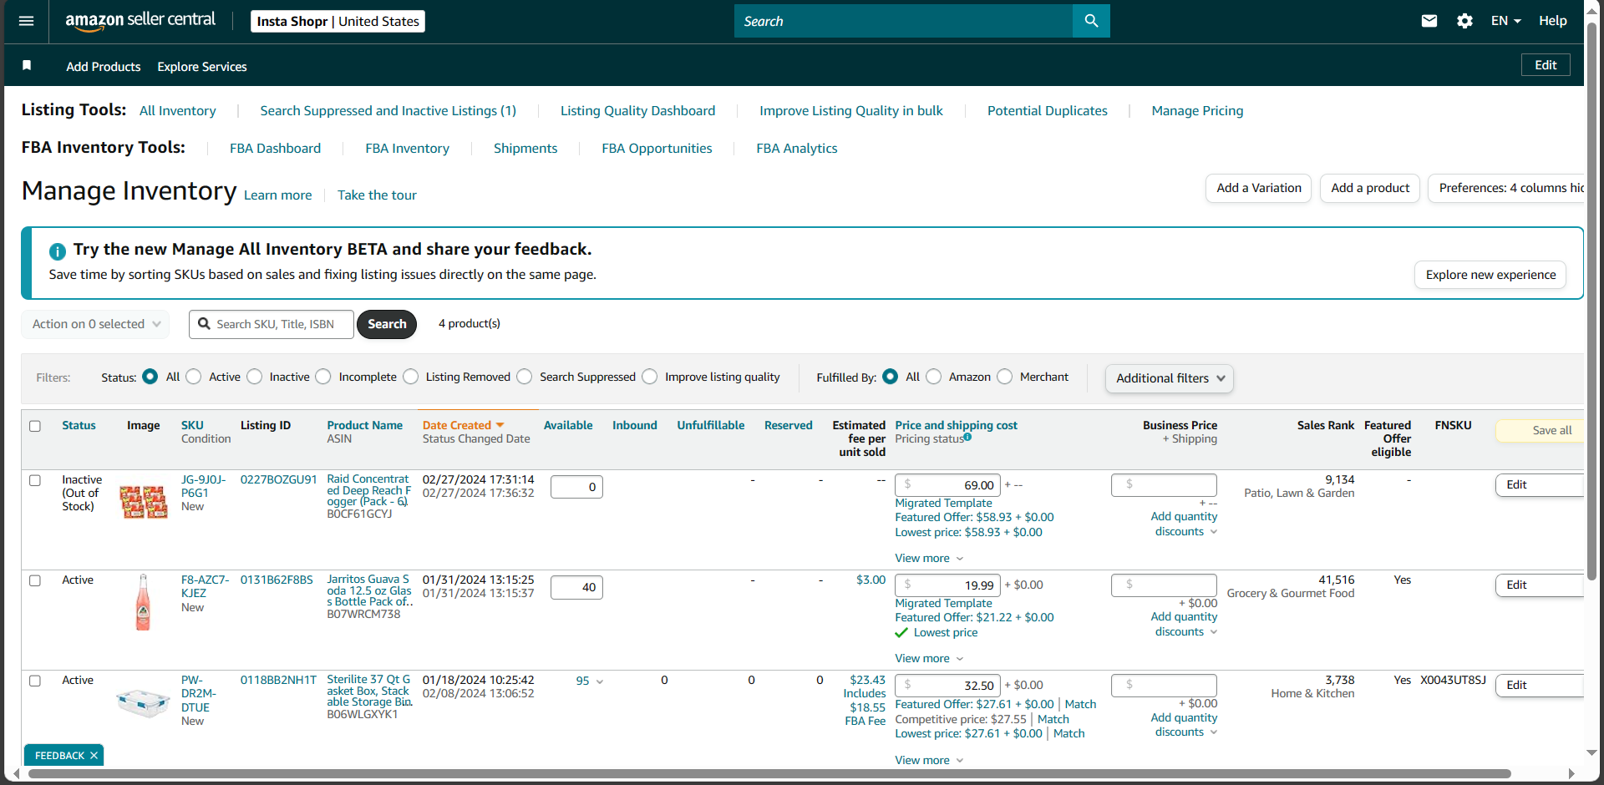Click the Add a product button
1604x785 pixels.
click(1370, 188)
